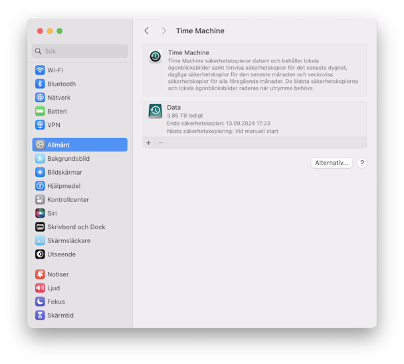Click the VPN icon in sidebar
This screenshot has height=364, width=404.
click(40, 125)
